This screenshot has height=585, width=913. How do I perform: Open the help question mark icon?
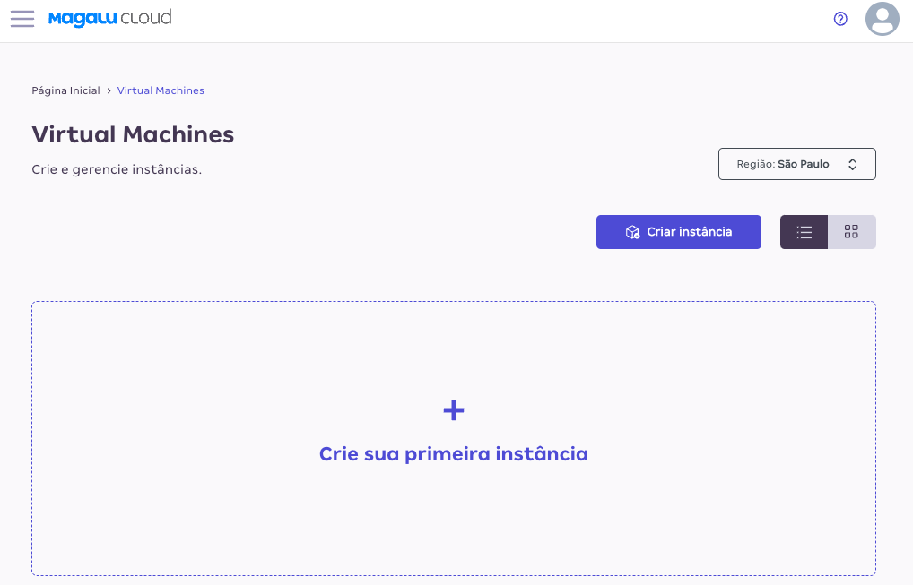coord(840,19)
